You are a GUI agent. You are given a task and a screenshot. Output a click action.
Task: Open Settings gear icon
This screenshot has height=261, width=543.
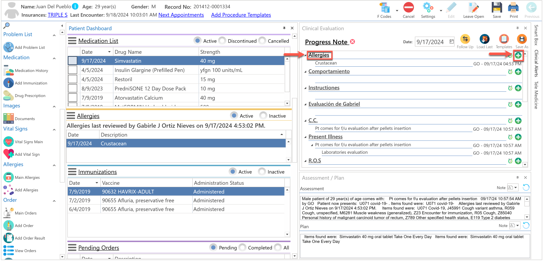tap(428, 8)
